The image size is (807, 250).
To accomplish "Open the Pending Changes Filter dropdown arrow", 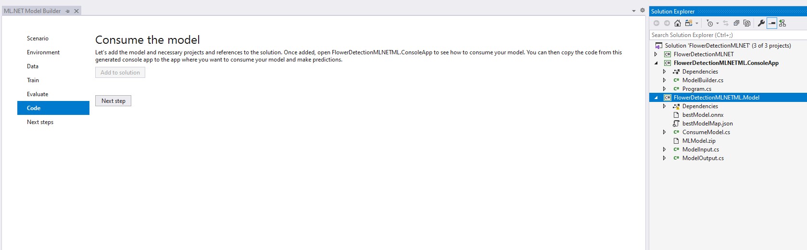I will (x=718, y=23).
